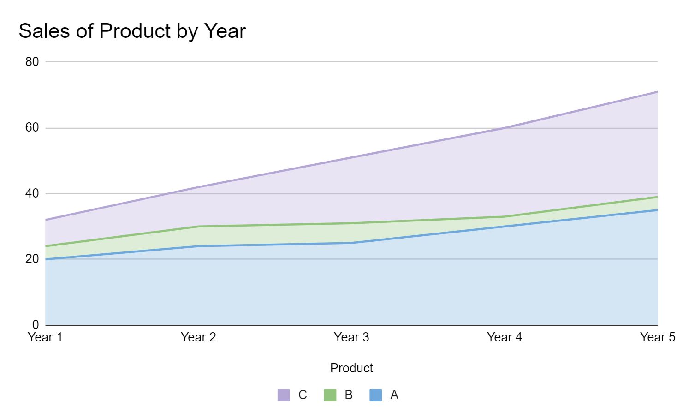This screenshot has width=677, height=413.
Task: Click the purple C series line at Year 5
Action: tap(657, 92)
